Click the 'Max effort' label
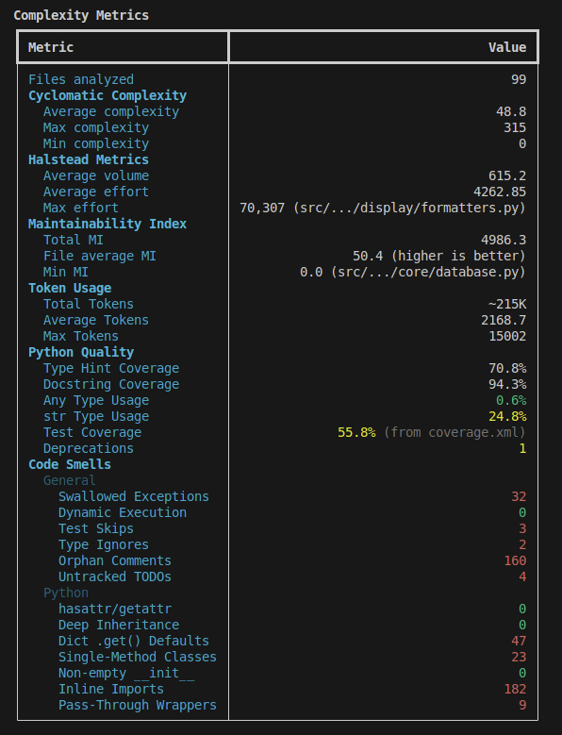The width and height of the screenshot is (562, 735). pyautogui.click(x=81, y=208)
